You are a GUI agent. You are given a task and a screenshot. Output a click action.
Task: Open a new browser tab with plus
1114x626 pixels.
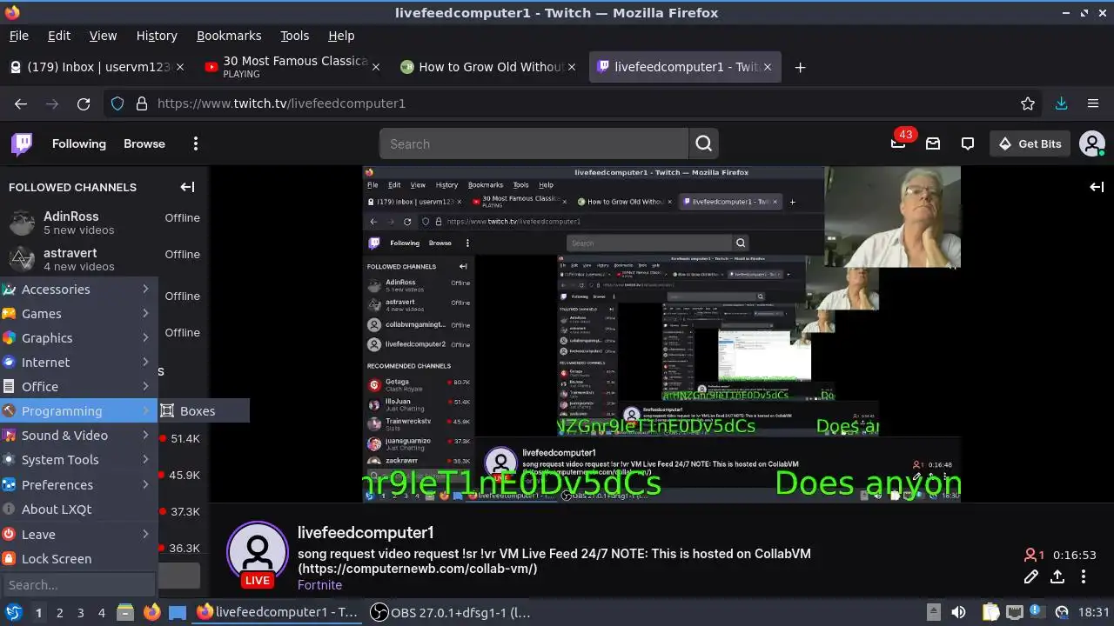(x=800, y=67)
